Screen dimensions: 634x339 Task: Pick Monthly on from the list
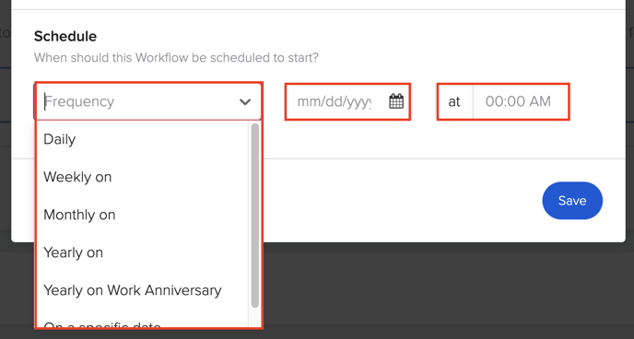coord(142,215)
